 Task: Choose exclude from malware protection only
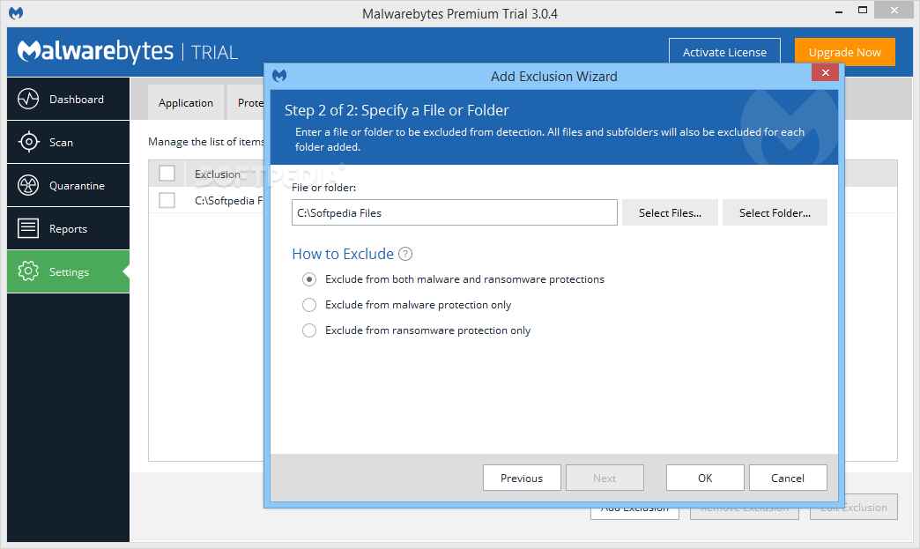point(309,305)
